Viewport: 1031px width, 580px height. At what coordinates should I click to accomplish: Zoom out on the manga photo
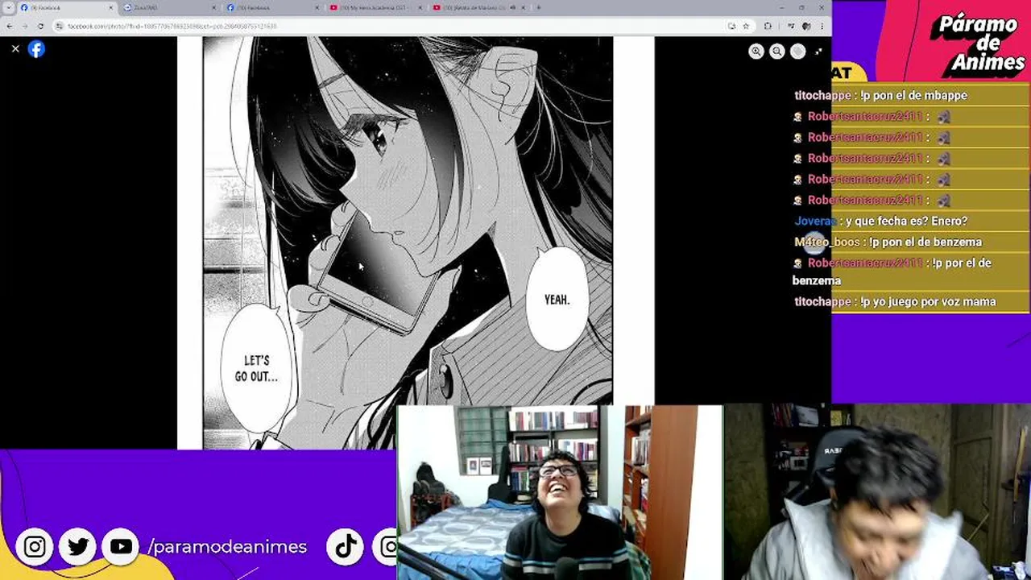[776, 52]
